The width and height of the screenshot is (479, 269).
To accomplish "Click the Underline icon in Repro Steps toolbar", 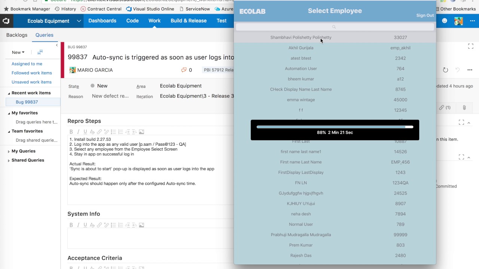I will (85, 132).
